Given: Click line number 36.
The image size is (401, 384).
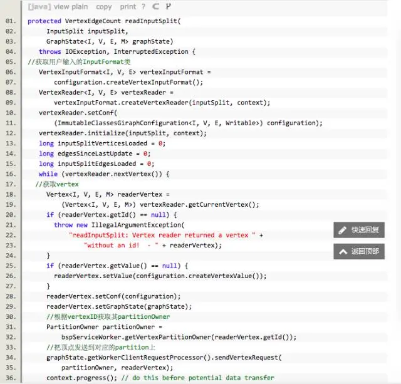Looking at the screenshot, I should click(x=11, y=378).
